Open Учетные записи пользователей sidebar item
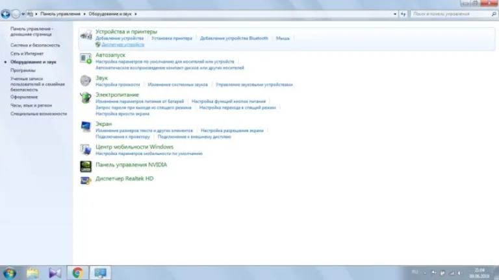The height and width of the screenshot is (280, 499). click(37, 84)
